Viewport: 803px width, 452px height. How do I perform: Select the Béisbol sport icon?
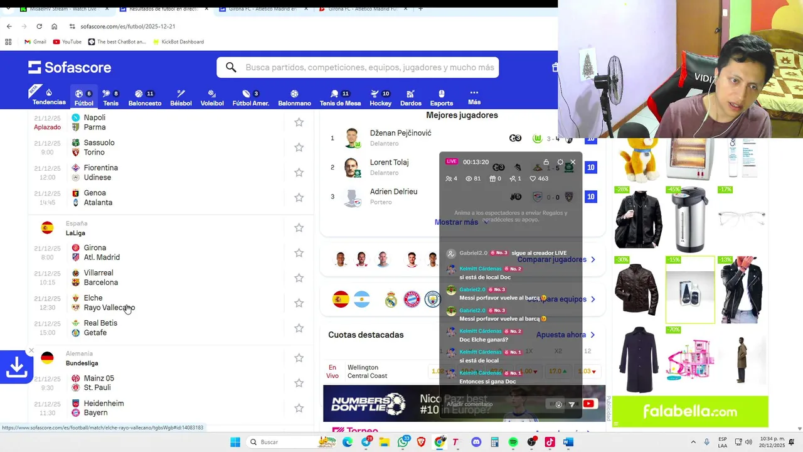181,94
